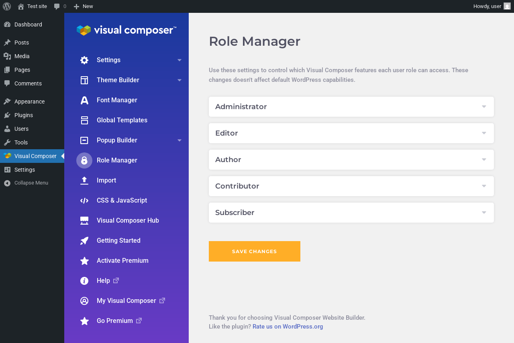Screen dimensions: 514x343
Task: Click the Import upload arrow icon
Action: pyautogui.click(x=84, y=181)
